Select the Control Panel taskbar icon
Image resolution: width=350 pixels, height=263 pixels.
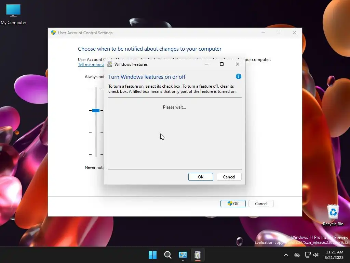tap(183, 255)
